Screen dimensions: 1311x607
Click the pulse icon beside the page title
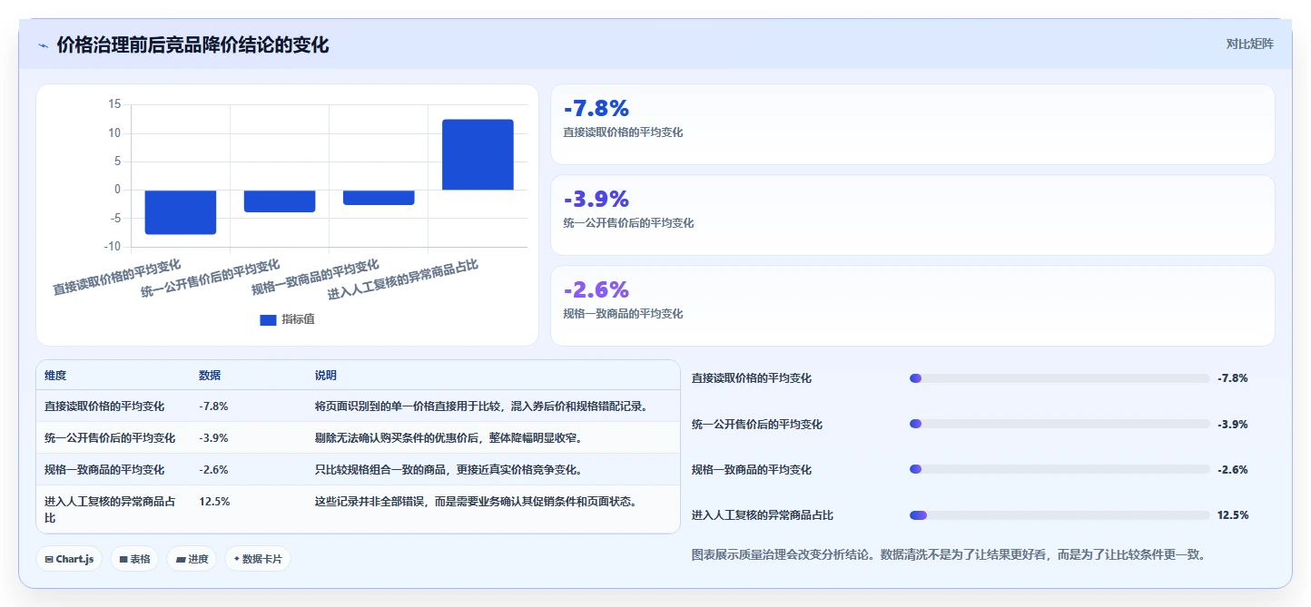43,45
